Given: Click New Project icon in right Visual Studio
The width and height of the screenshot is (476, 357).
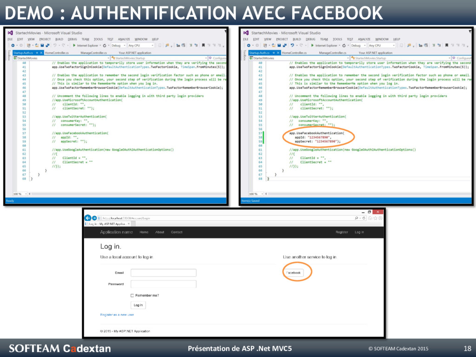Looking at the screenshot, I should 265,46.
